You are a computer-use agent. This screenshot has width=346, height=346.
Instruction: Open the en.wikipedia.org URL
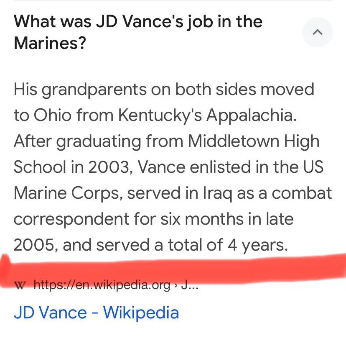102,285
